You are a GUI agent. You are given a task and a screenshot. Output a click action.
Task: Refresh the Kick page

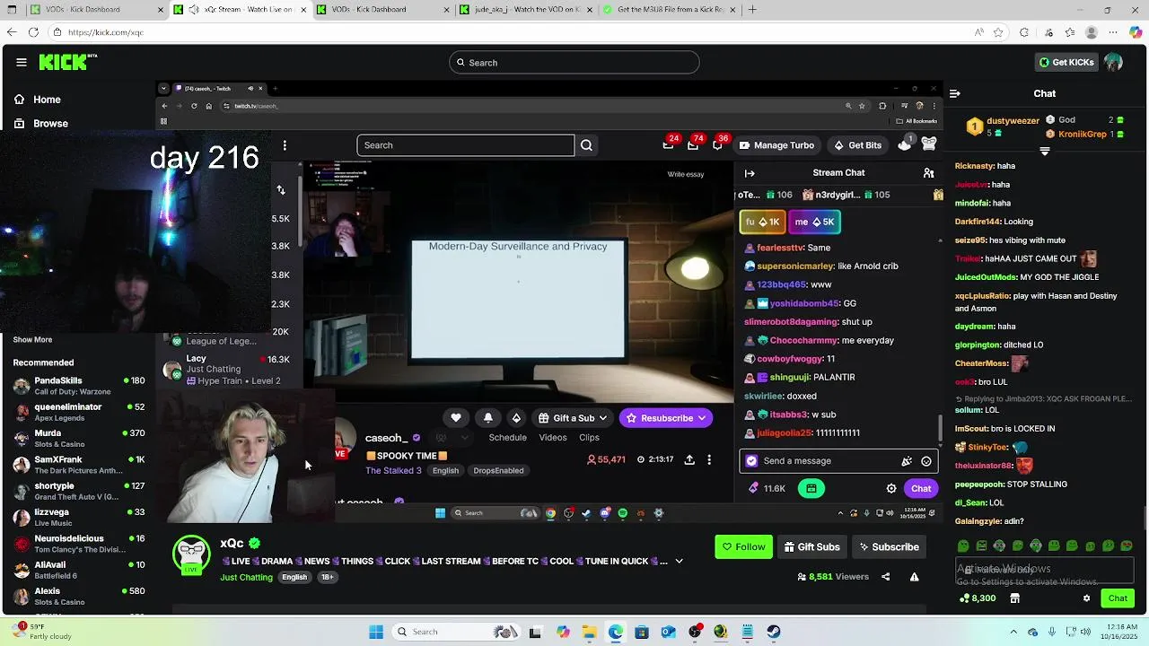point(33,32)
